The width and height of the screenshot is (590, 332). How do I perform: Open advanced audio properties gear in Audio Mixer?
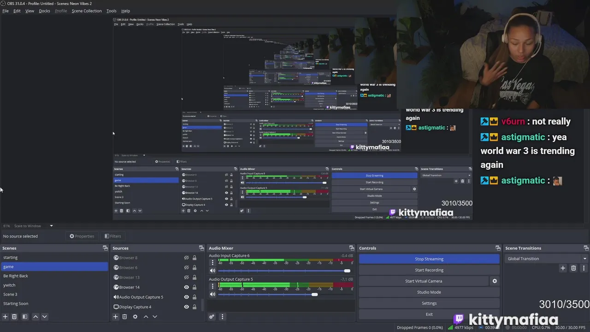click(x=212, y=317)
